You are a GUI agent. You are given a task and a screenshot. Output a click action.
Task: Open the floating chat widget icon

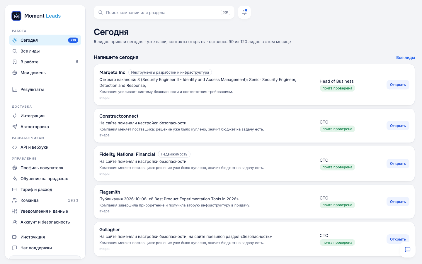pos(408,250)
